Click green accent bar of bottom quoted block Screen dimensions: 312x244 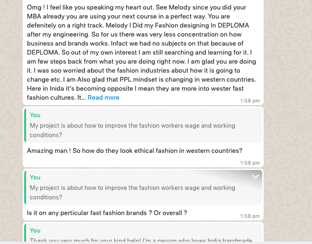pos(25,233)
